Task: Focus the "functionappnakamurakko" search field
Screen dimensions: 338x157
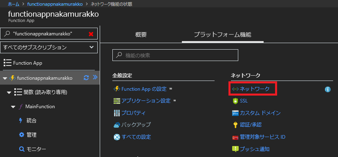Action: 49,34
